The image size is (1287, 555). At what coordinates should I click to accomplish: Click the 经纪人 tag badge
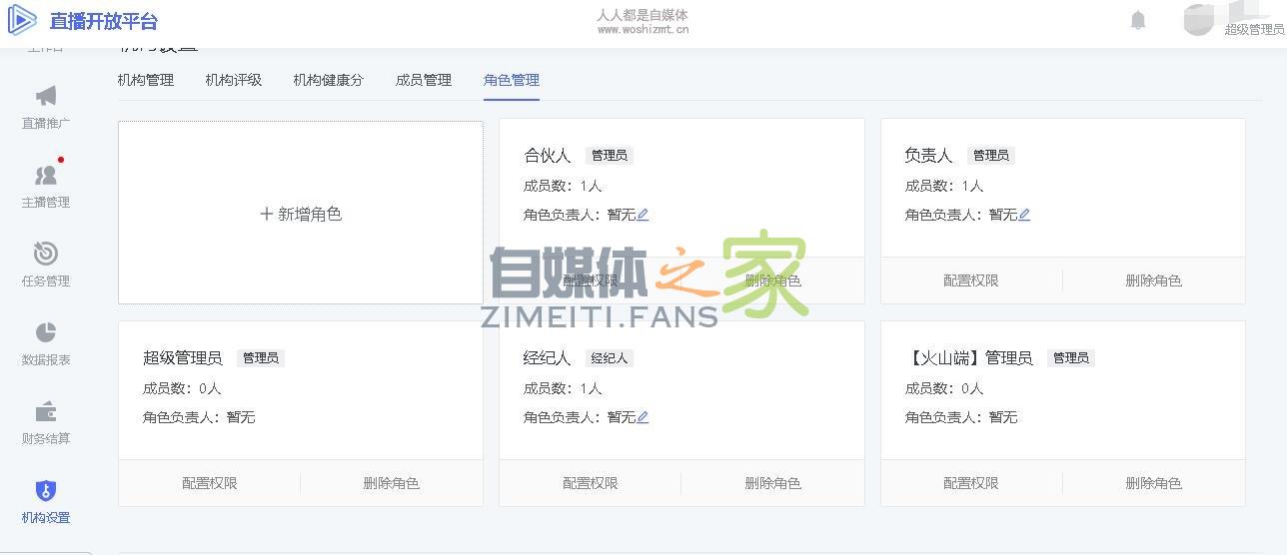click(610, 358)
